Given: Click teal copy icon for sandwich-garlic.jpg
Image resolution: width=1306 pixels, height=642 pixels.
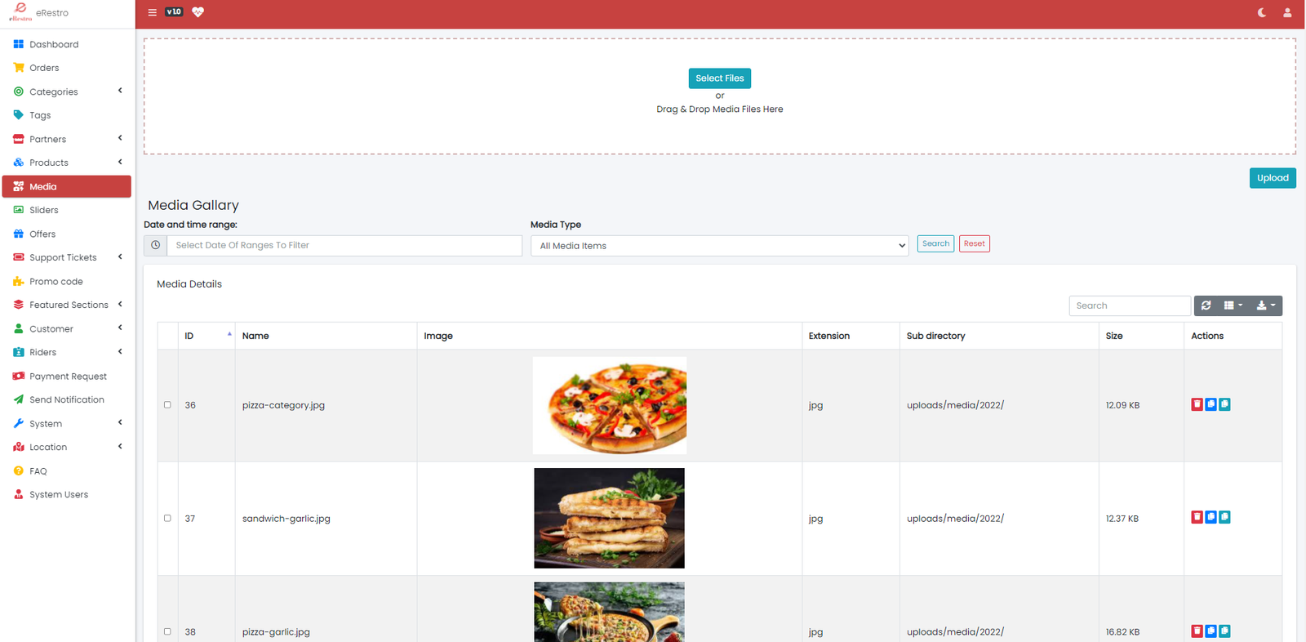Looking at the screenshot, I should tap(1224, 517).
